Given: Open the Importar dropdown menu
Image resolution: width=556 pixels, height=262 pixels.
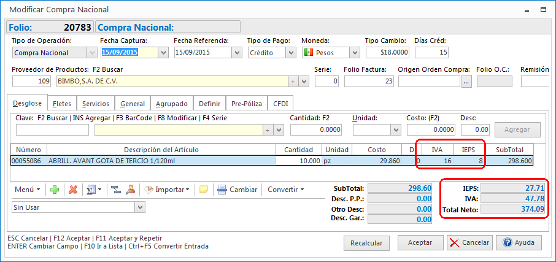Looking at the screenshot, I should 167,190.
